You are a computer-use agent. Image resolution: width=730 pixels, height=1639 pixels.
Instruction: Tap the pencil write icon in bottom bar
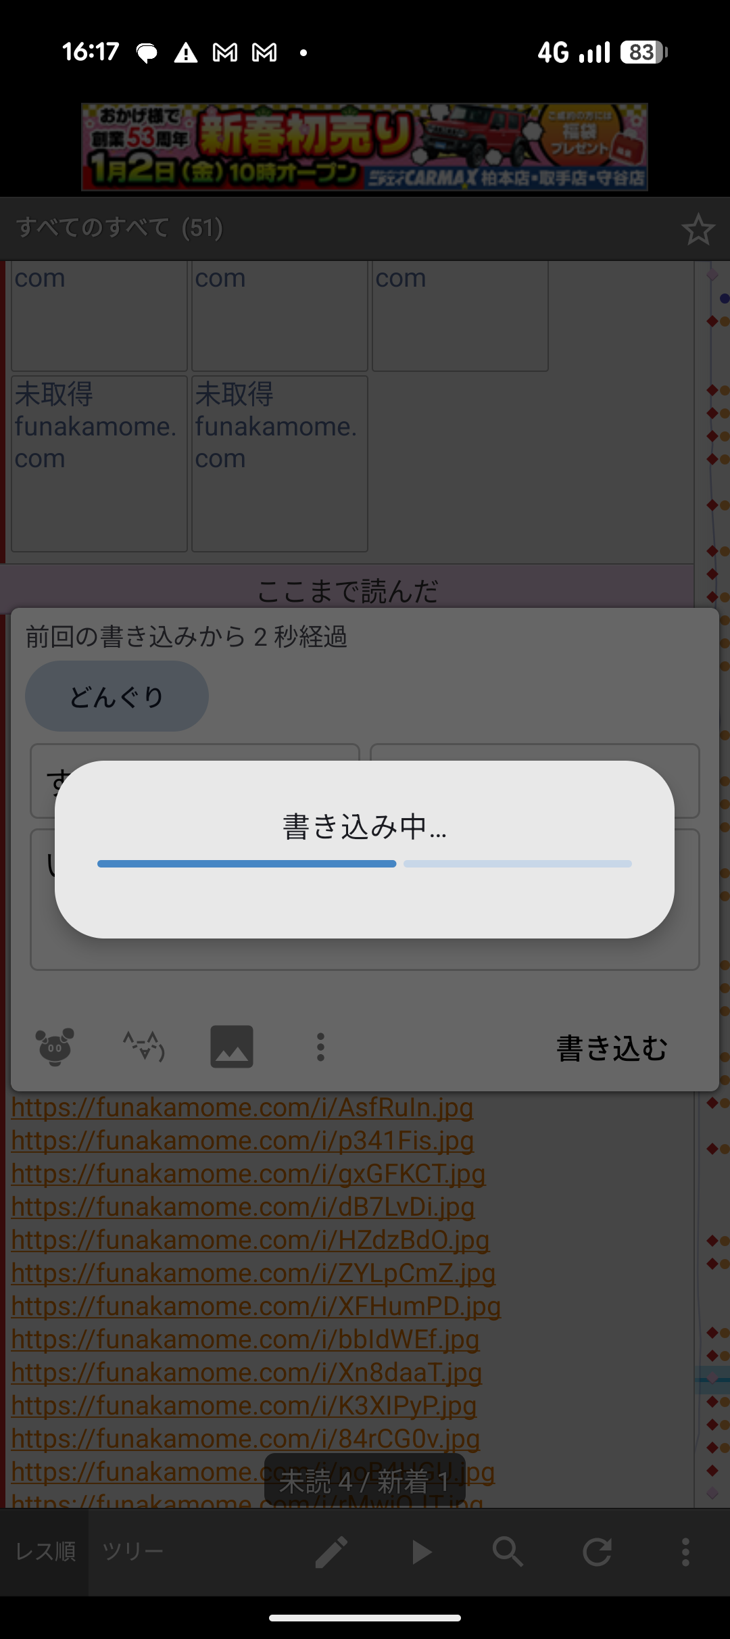331,1552
